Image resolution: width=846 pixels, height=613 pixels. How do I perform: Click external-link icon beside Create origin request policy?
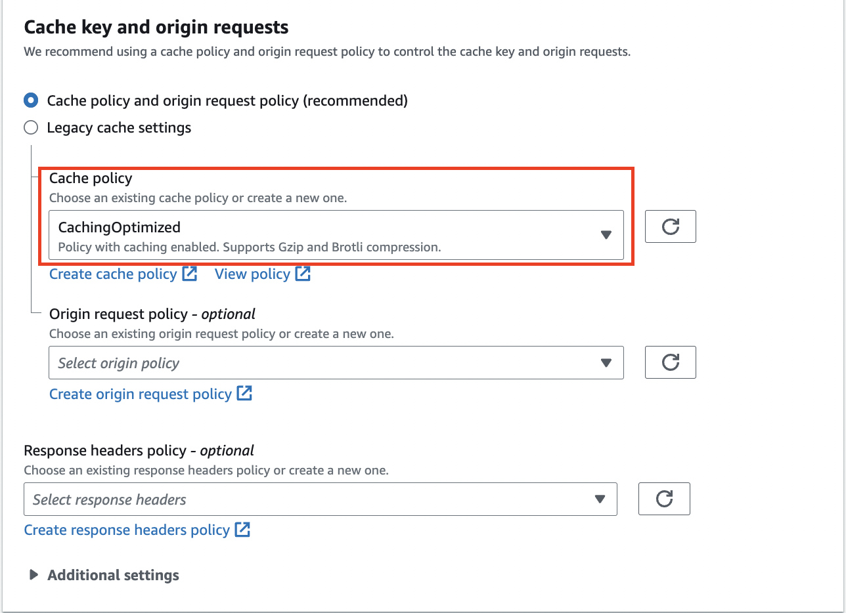[244, 394]
